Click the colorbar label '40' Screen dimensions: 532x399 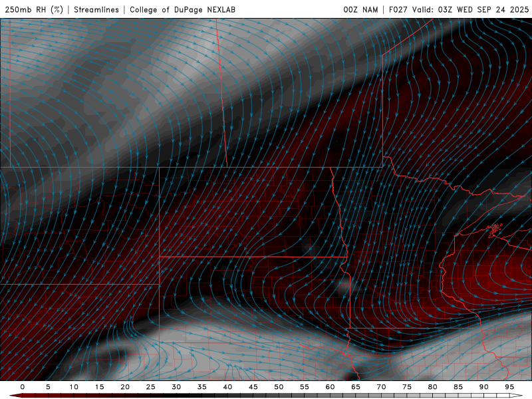click(227, 387)
